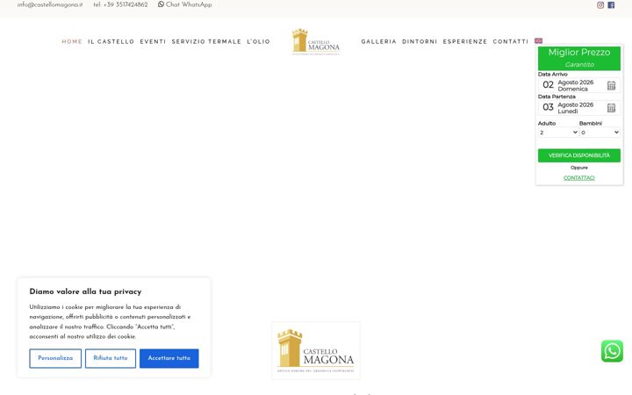Screen dimensions: 632x395
Task: Open L'OLIO menu item
Action: point(258,41)
